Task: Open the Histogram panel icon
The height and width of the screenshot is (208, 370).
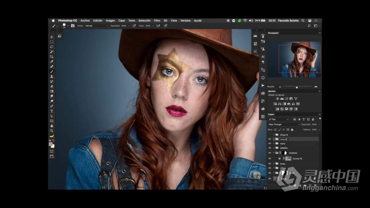Action: [255, 36]
